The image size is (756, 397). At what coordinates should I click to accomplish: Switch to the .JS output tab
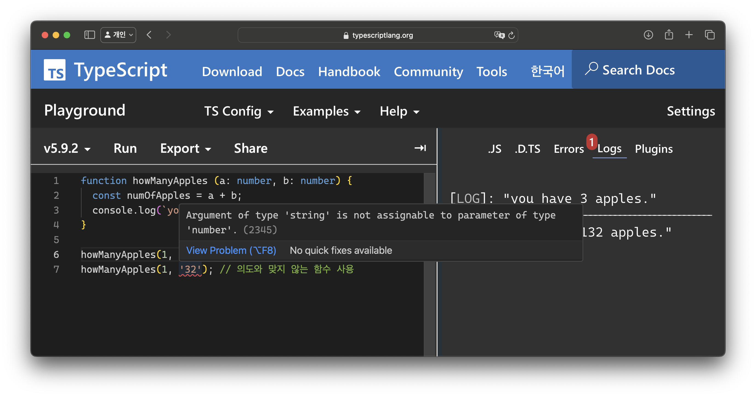click(x=494, y=149)
